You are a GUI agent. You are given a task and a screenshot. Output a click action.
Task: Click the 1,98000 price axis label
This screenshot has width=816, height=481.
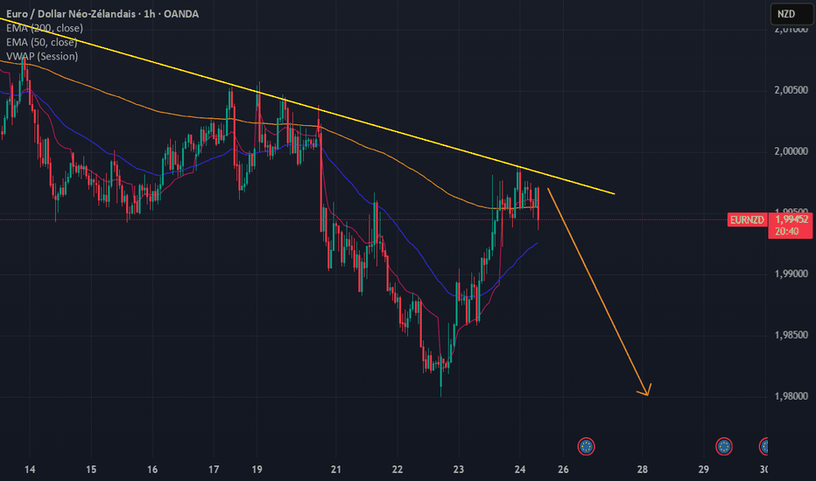(x=791, y=396)
